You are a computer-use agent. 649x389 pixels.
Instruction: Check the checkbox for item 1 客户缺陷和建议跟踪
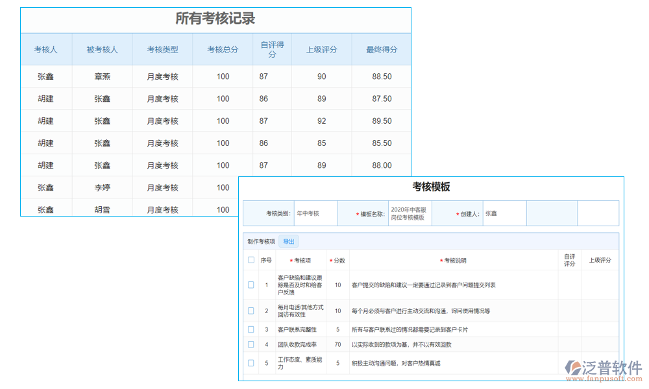pyautogui.click(x=251, y=284)
